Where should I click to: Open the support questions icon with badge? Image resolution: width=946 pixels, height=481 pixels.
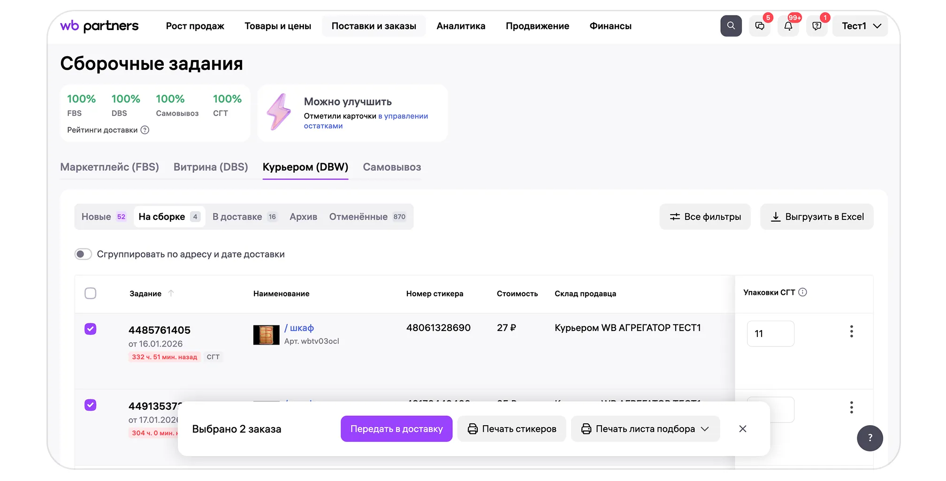coord(817,26)
